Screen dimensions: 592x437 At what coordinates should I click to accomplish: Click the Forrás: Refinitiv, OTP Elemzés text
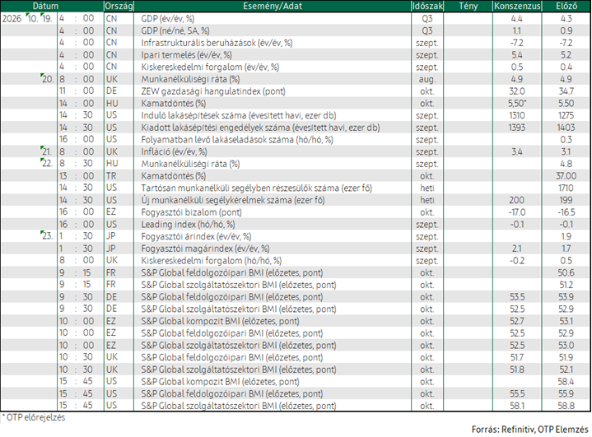pyautogui.click(x=530, y=429)
